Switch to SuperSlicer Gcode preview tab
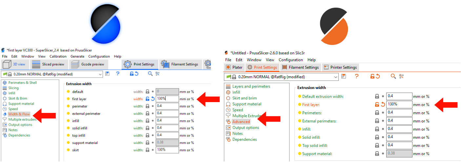461x162 pixels. point(88,64)
